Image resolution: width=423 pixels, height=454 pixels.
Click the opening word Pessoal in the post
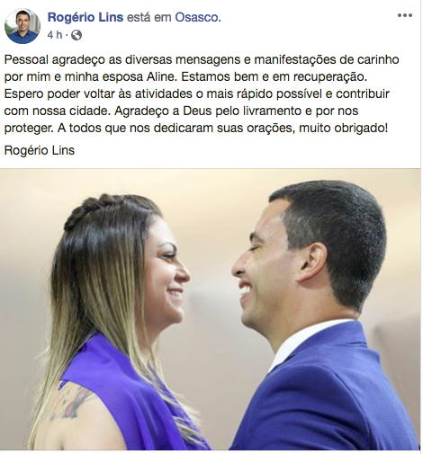point(26,59)
